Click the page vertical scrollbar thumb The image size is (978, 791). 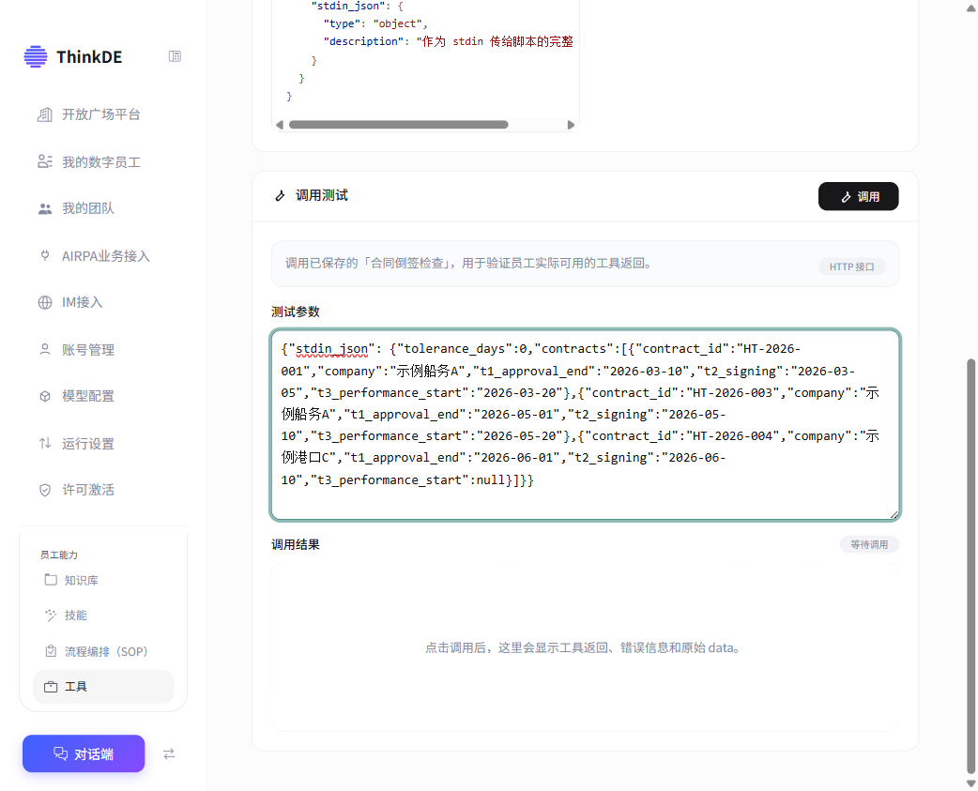(971, 566)
